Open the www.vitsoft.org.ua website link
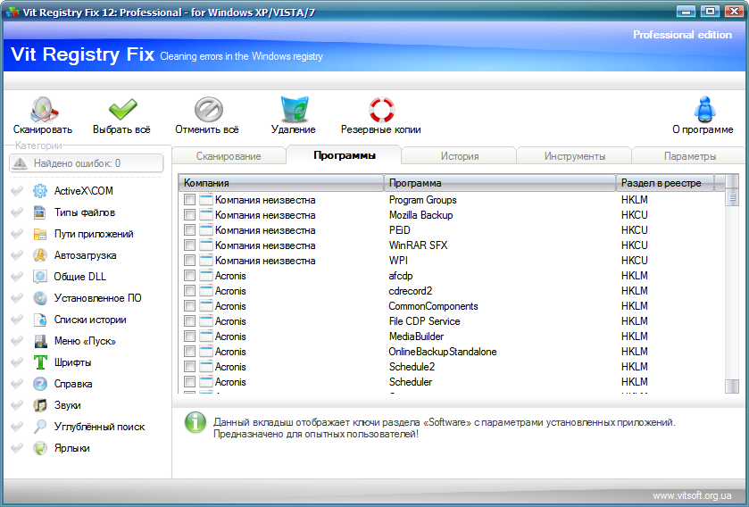The width and height of the screenshot is (749, 507). (x=692, y=495)
